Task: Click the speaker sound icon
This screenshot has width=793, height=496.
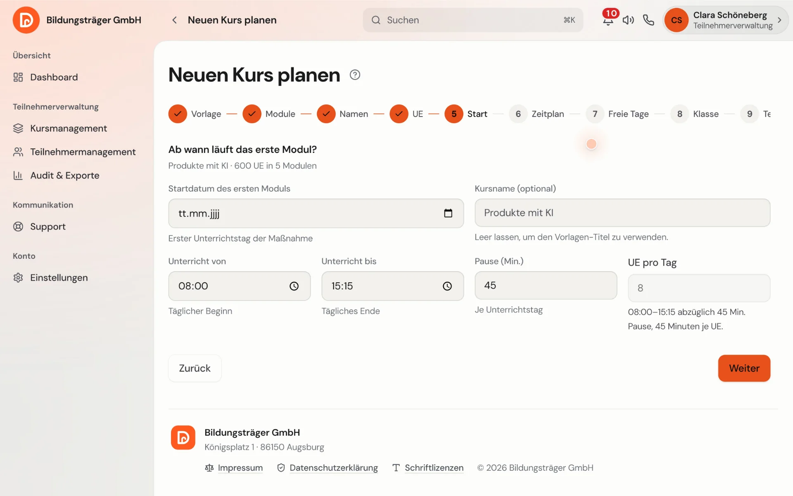Action: click(628, 20)
